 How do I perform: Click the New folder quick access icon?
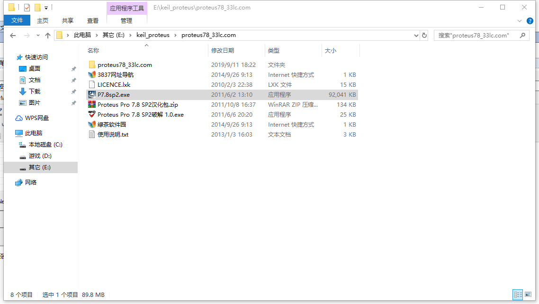click(37, 7)
